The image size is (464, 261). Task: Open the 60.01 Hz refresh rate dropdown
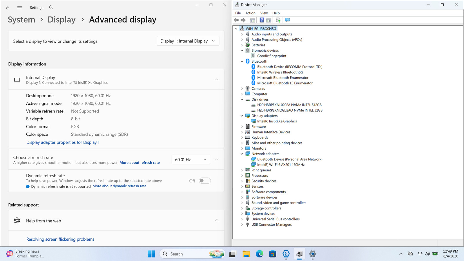(x=191, y=159)
